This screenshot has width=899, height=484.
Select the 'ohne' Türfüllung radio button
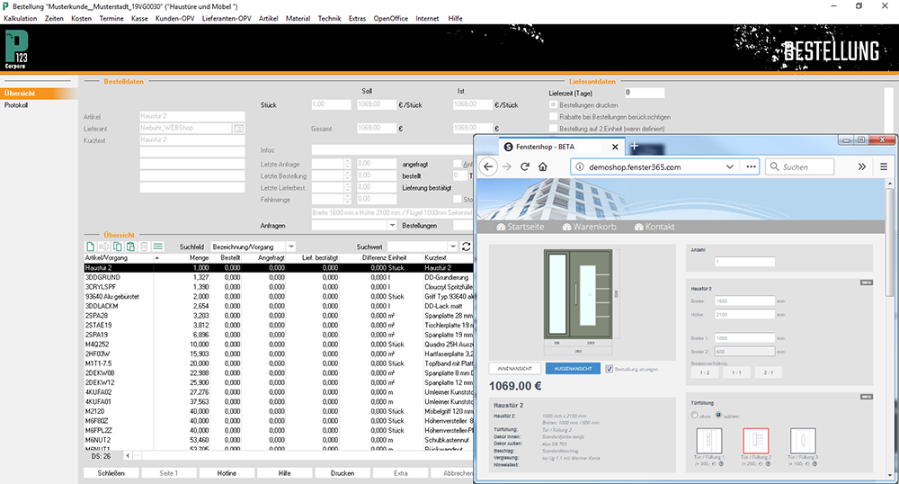coord(693,414)
